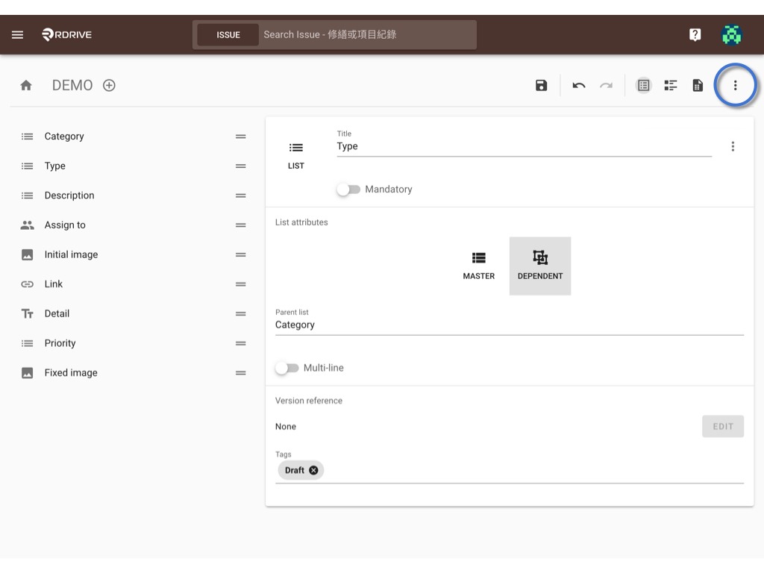The width and height of the screenshot is (764, 573).
Task: Select the MASTER list attribute
Action: coord(478,266)
